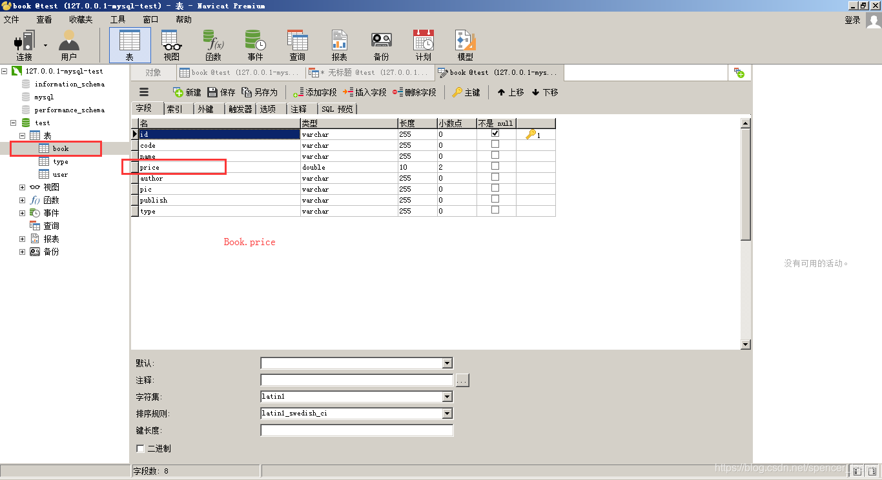Select the price field name cell
The width and height of the screenshot is (882, 480).
click(220, 167)
